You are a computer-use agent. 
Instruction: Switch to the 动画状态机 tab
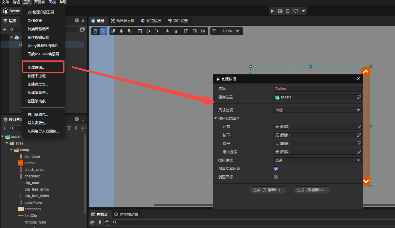(122, 21)
